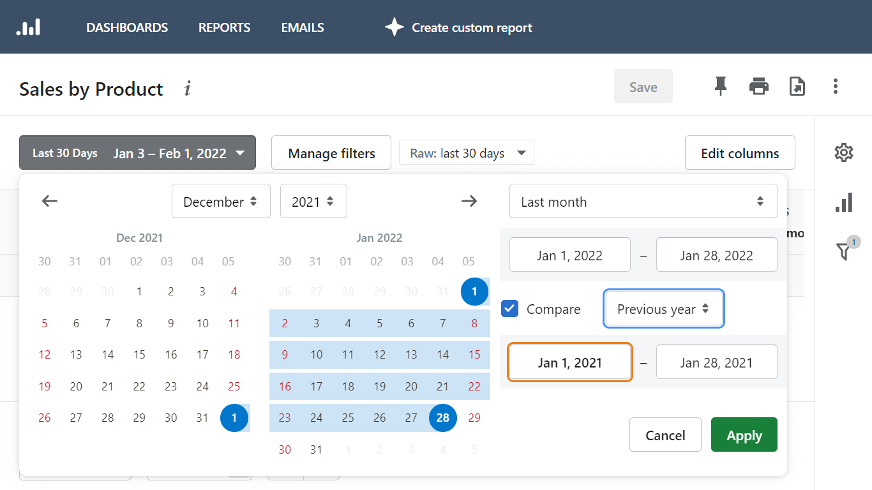Cancel the date picker changes
This screenshot has width=872, height=490.
(665, 434)
